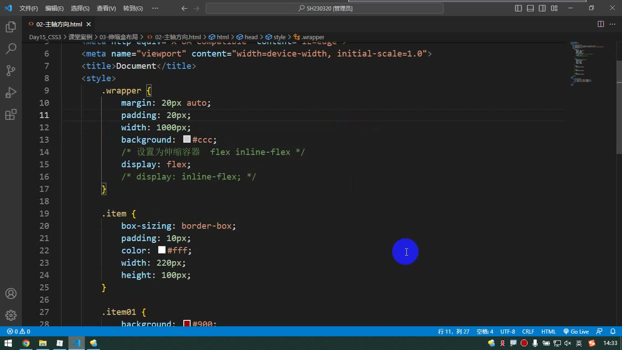This screenshot has width=622, height=350.
Task: Expand the Day15_CSS3 breadcrumb
Action: (x=45, y=37)
